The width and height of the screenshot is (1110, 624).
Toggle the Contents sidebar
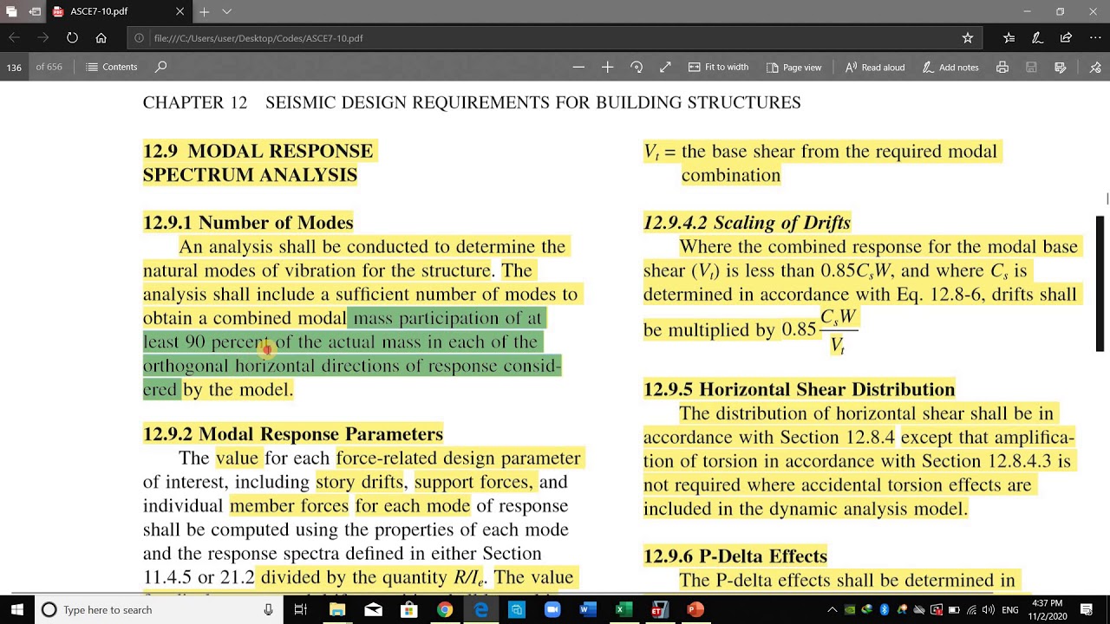tap(112, 67)
